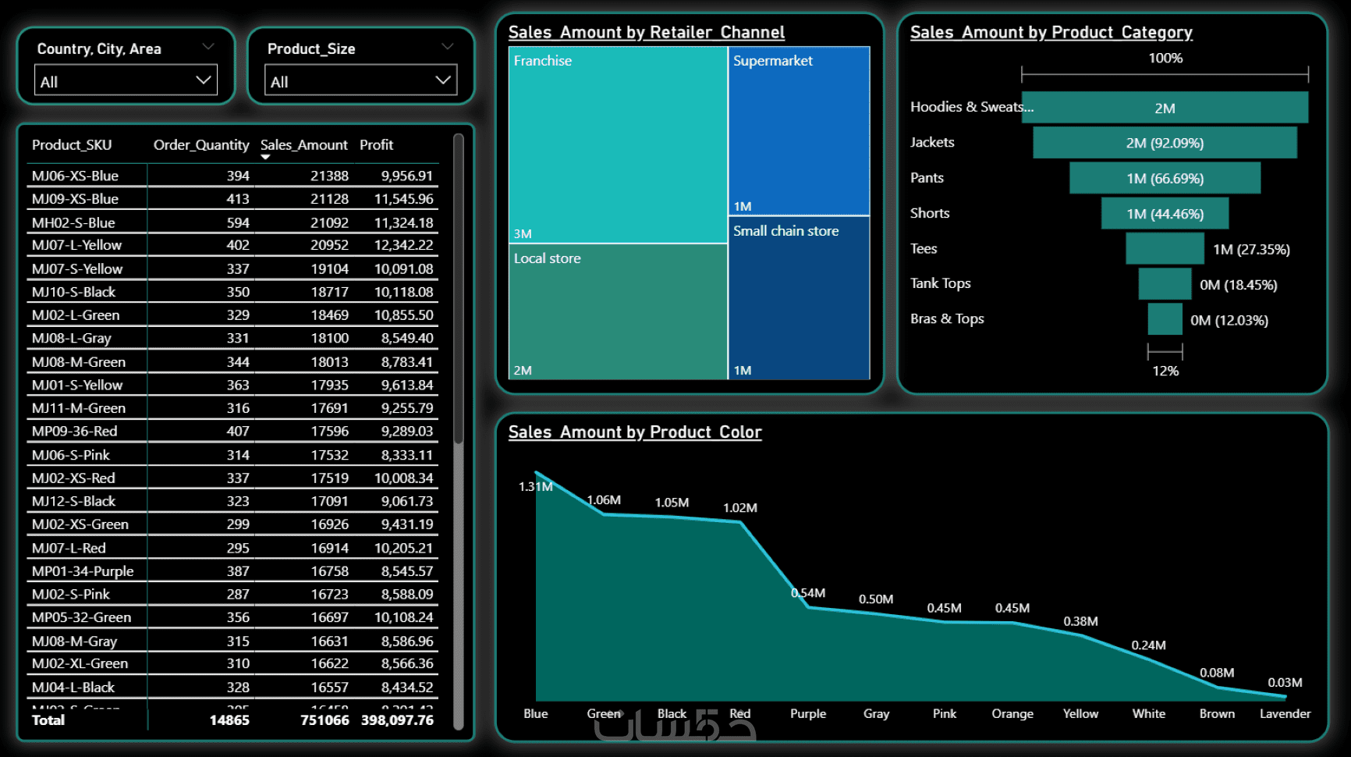Click the Purple data point on color chart
The image size is (1351, 757).
809,607
